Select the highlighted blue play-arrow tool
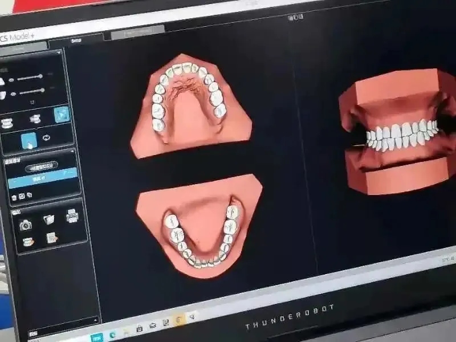 coord(61,115)
